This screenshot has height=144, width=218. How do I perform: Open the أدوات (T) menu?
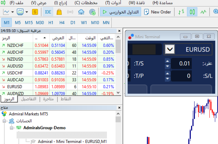pyautogui.click(x=113, y=3)
